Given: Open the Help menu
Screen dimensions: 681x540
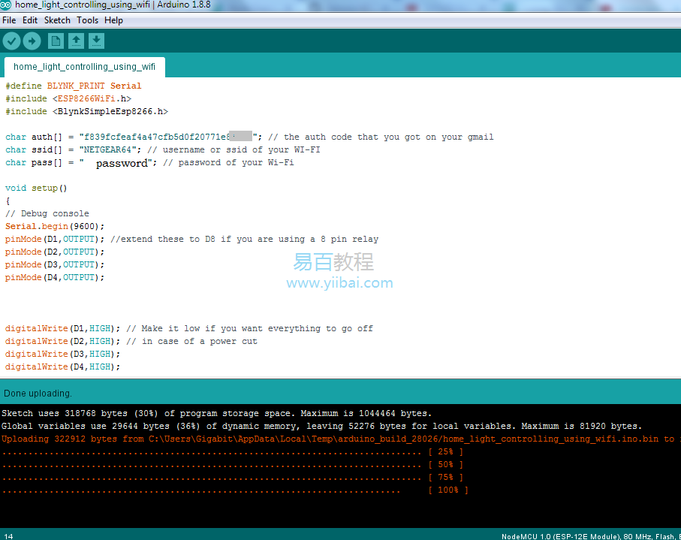Looking at the screenshot, I should [x=113, y=20].
